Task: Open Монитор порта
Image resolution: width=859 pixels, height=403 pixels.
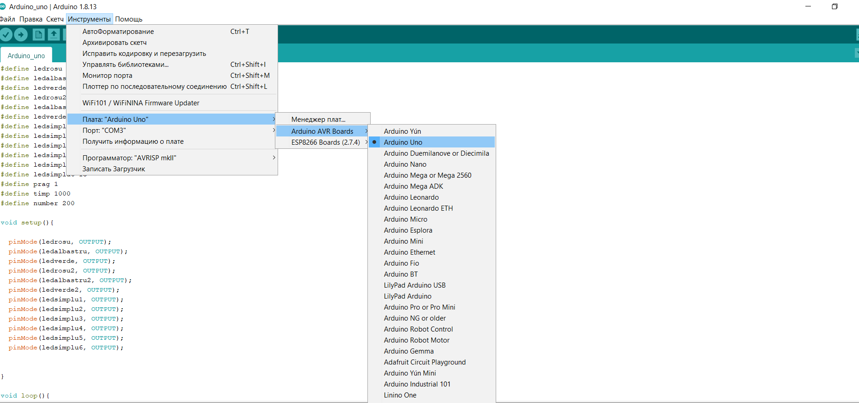Action: tap(172, 76)
